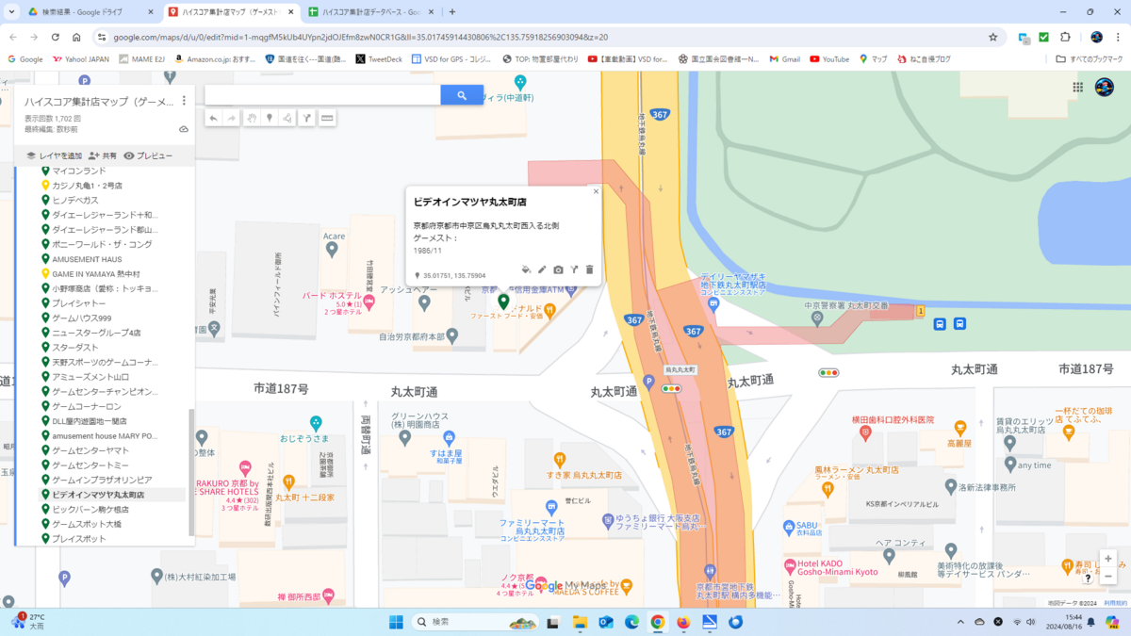Screen dimensions: 1131x636
Task: Click the green marker on the map
Action: (x=503, y=302)
